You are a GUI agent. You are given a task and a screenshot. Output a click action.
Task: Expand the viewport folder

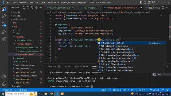point(20,58)
